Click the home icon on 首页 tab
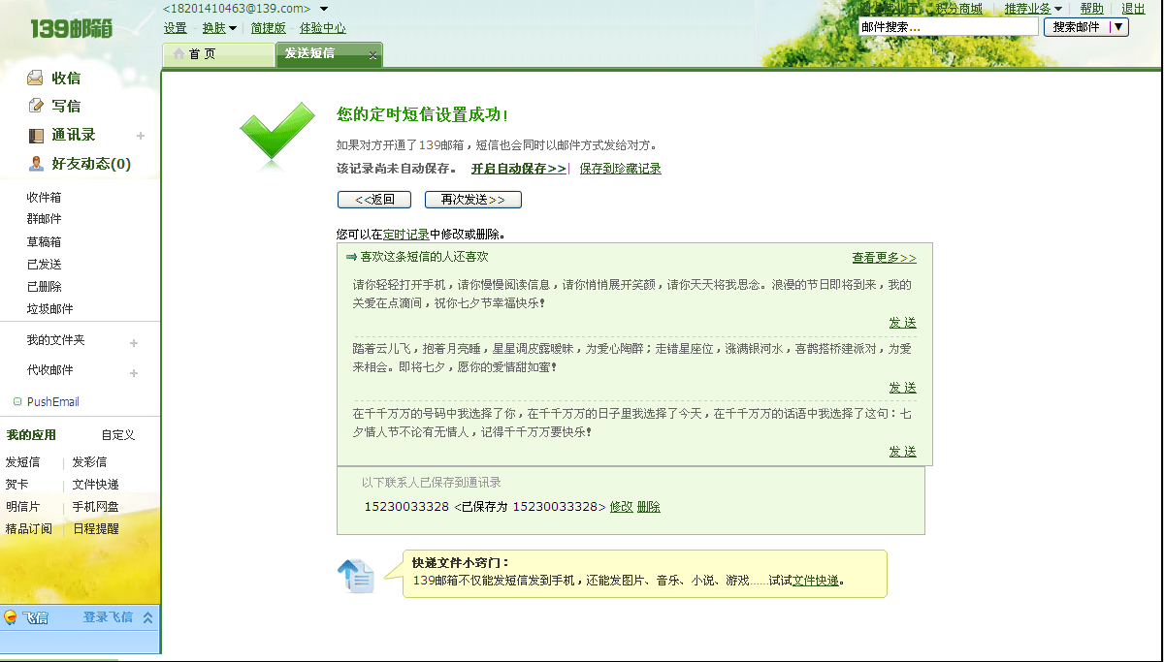The width and height of the screenshot is (1165, 662). 178,54
